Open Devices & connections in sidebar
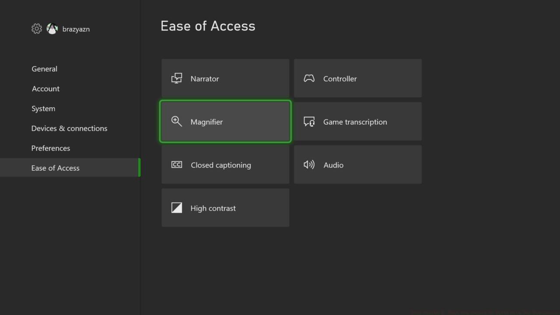 tap(69, 128)
